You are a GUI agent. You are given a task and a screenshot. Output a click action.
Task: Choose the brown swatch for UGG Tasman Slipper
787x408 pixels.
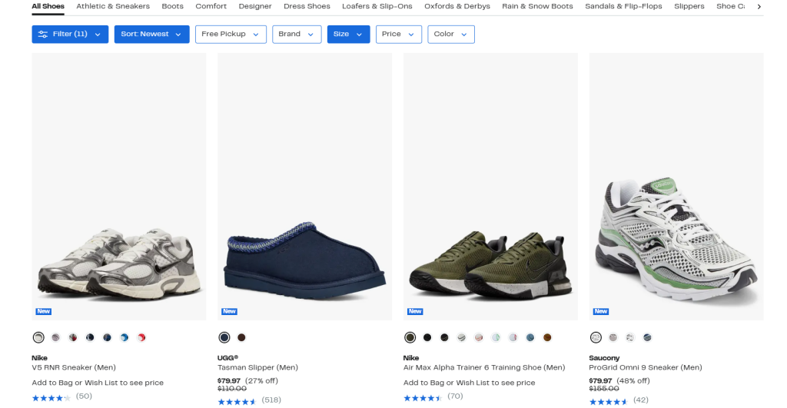241,337
